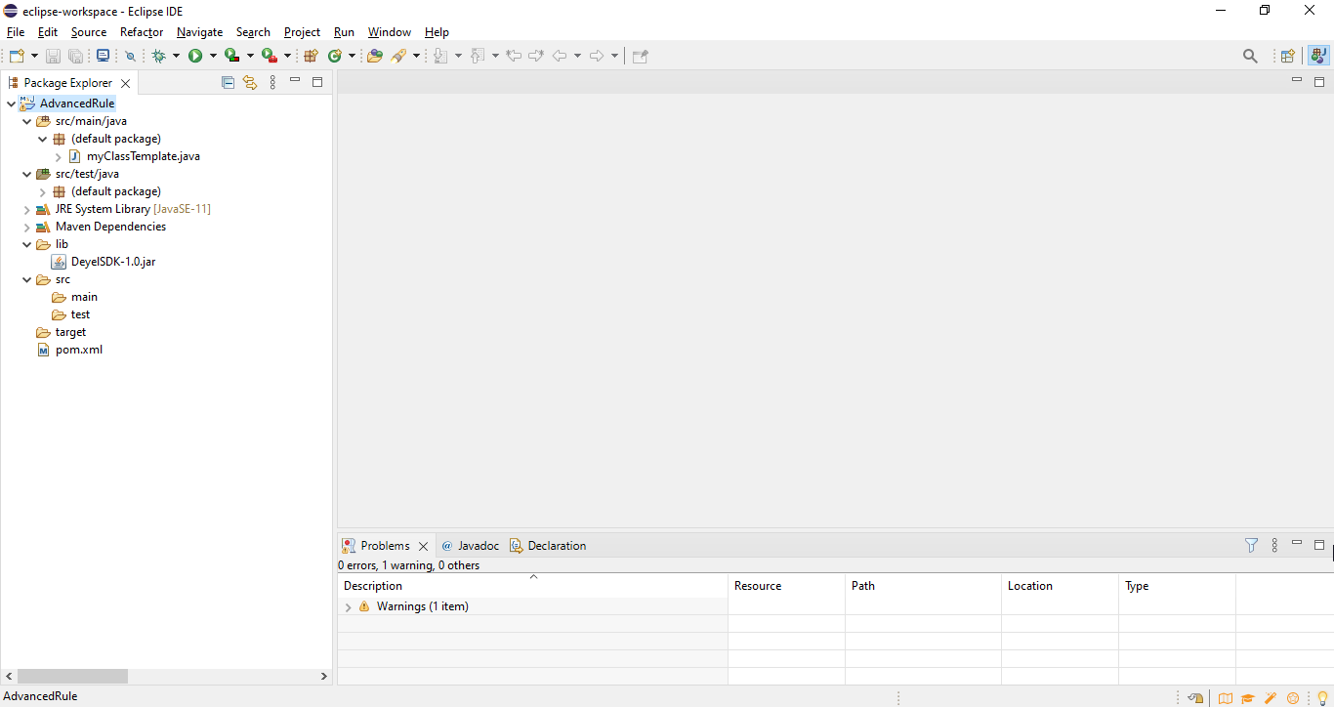Screen dimensions: 1334x707
Task: Select DeyelSDK-1.0.jar in lib folder
Action: pyautogui.click(x=112, y=262)
